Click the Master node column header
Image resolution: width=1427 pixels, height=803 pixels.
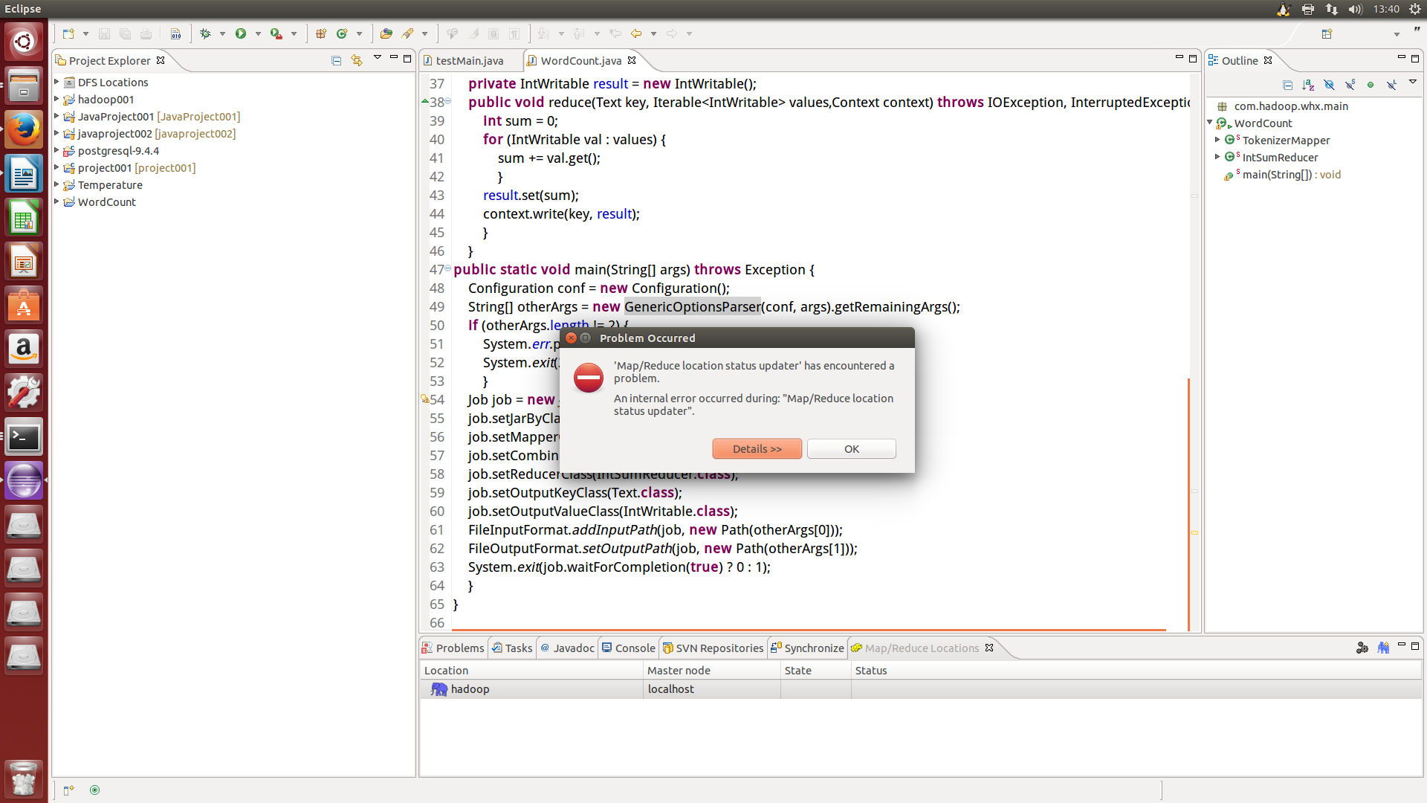711,670
